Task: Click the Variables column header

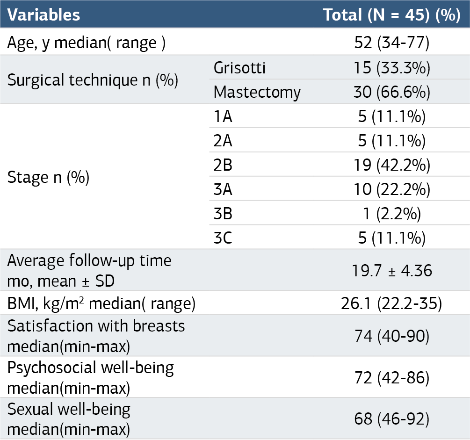Action: [44, 14]
